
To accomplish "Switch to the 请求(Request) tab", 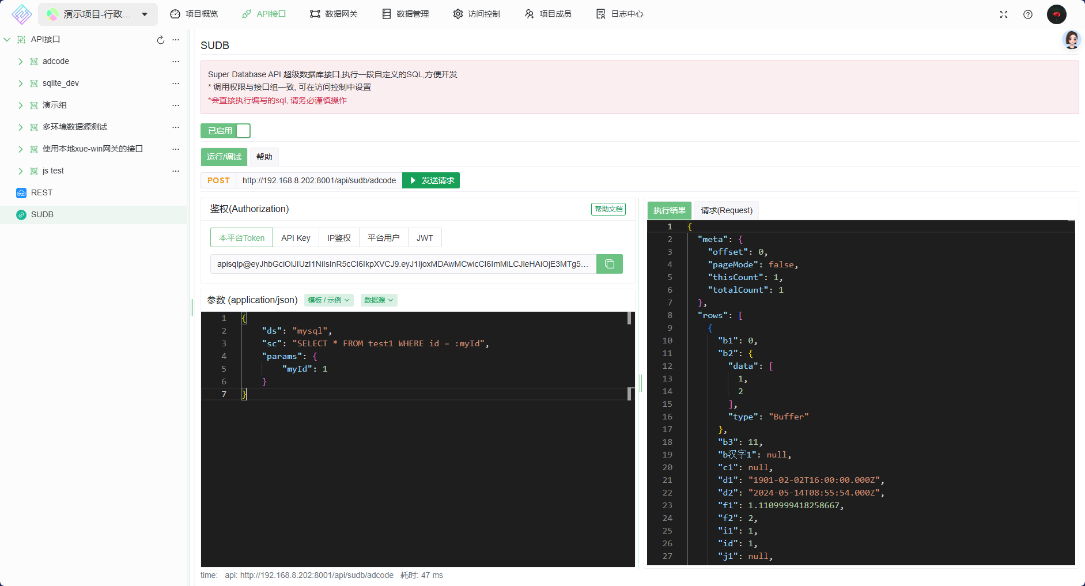I will click(726, 210).
